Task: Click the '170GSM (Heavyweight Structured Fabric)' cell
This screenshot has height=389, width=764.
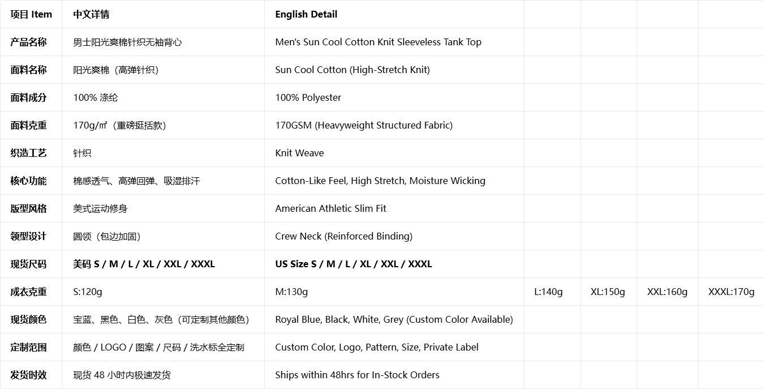Action: tap(394, 125)
